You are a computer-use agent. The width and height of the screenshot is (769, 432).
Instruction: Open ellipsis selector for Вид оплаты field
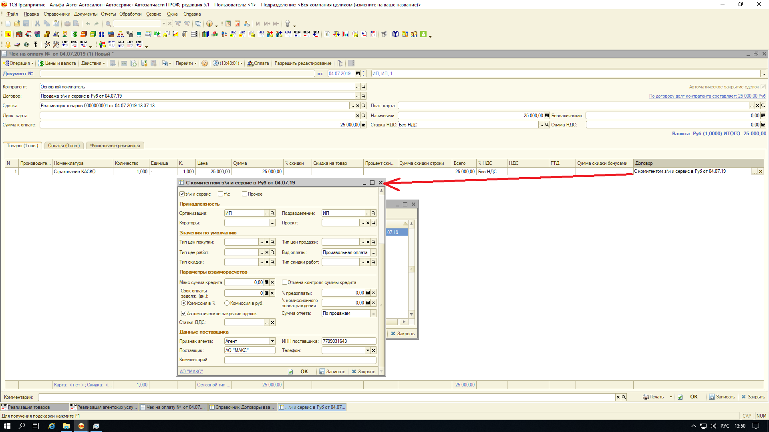click(x=373, y=252)
